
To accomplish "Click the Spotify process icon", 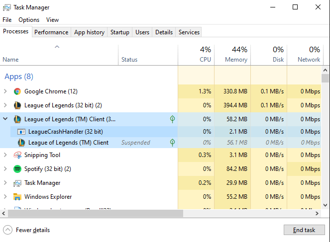I will (x=17, y=169).
